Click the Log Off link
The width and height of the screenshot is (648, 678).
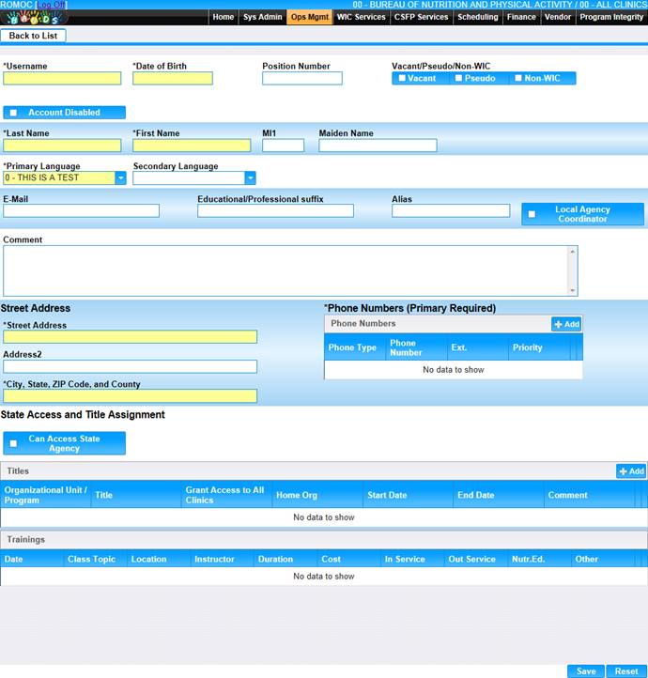tap(51, 5)
